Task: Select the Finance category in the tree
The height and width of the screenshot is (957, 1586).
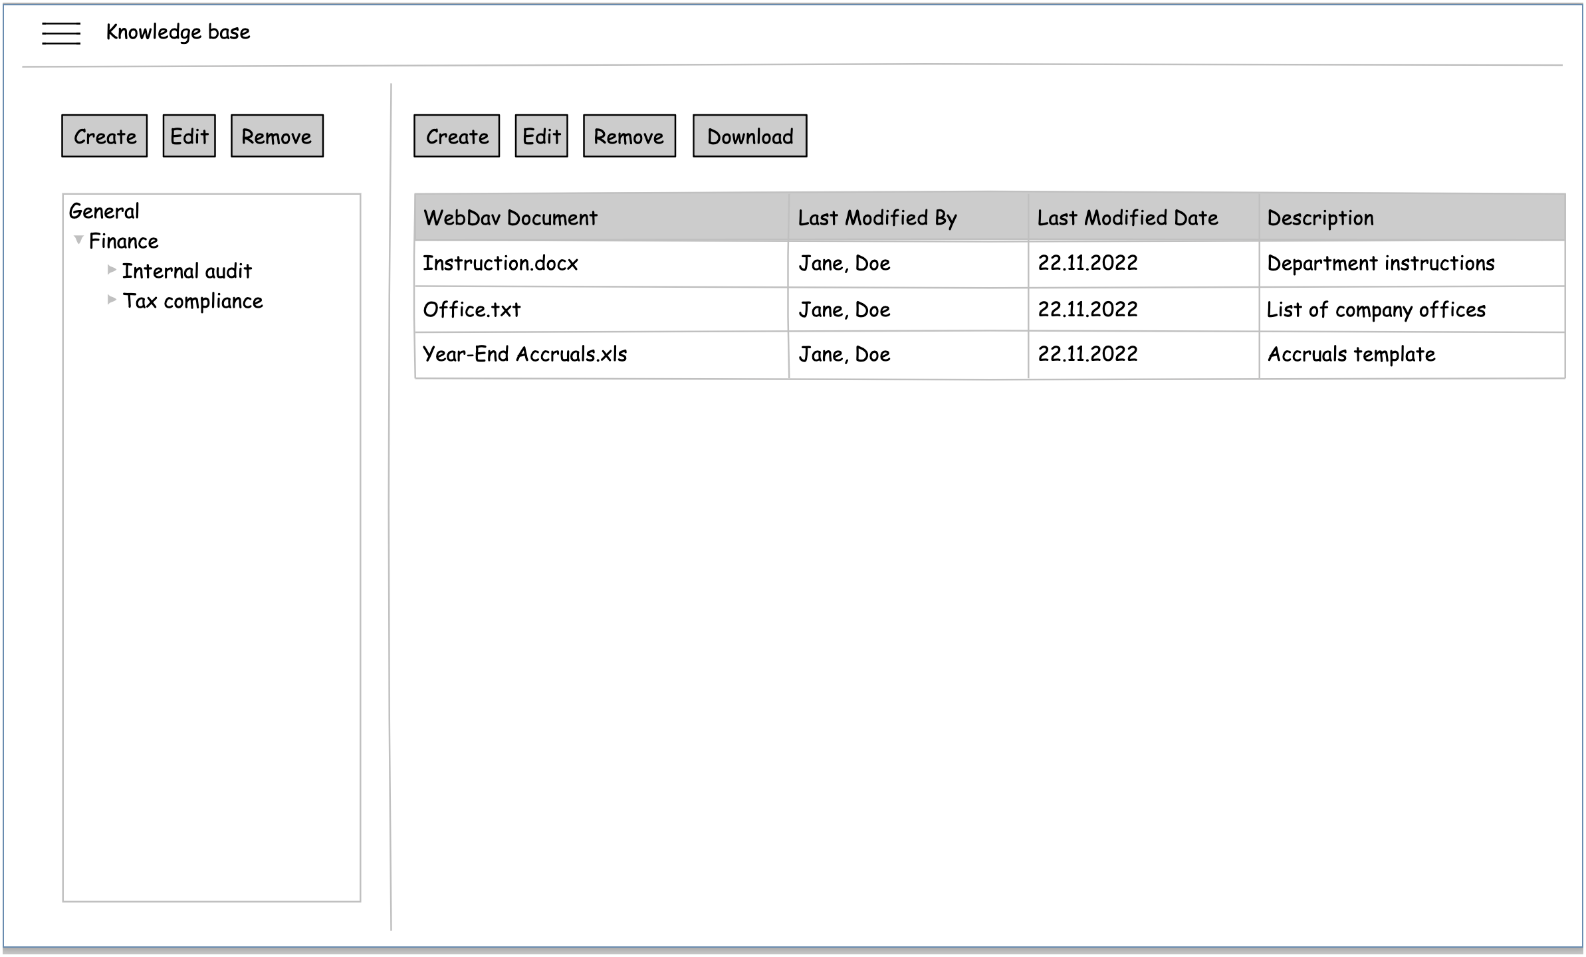Action: [x=124, y=241]
